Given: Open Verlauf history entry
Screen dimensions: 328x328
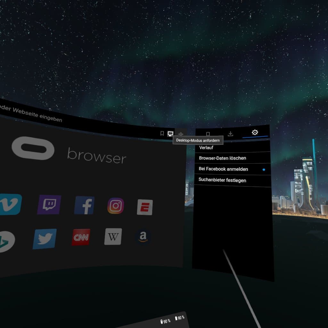Looking at the screenshot, I should (x=206, y=148).
